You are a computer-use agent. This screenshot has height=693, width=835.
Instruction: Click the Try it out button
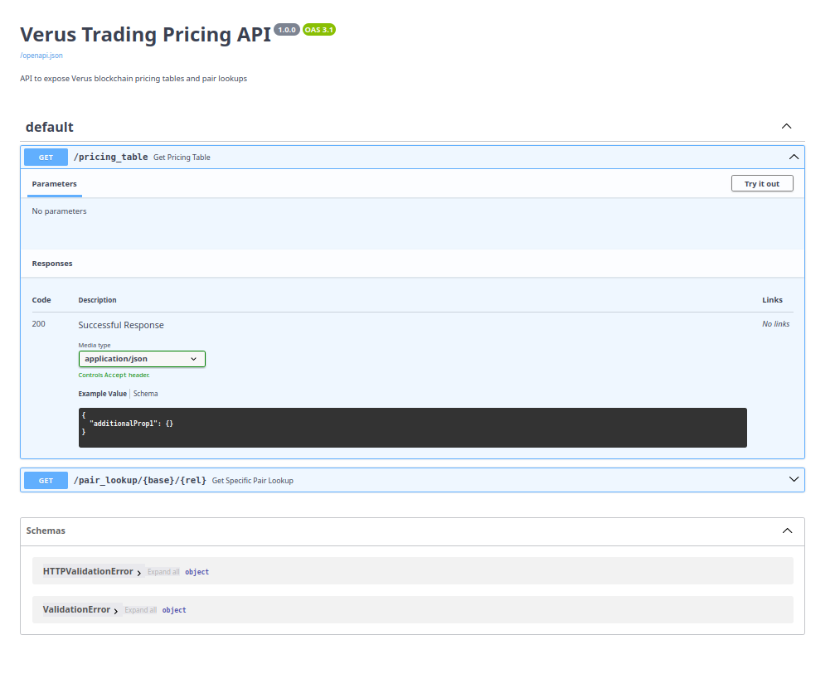(761, 183)
